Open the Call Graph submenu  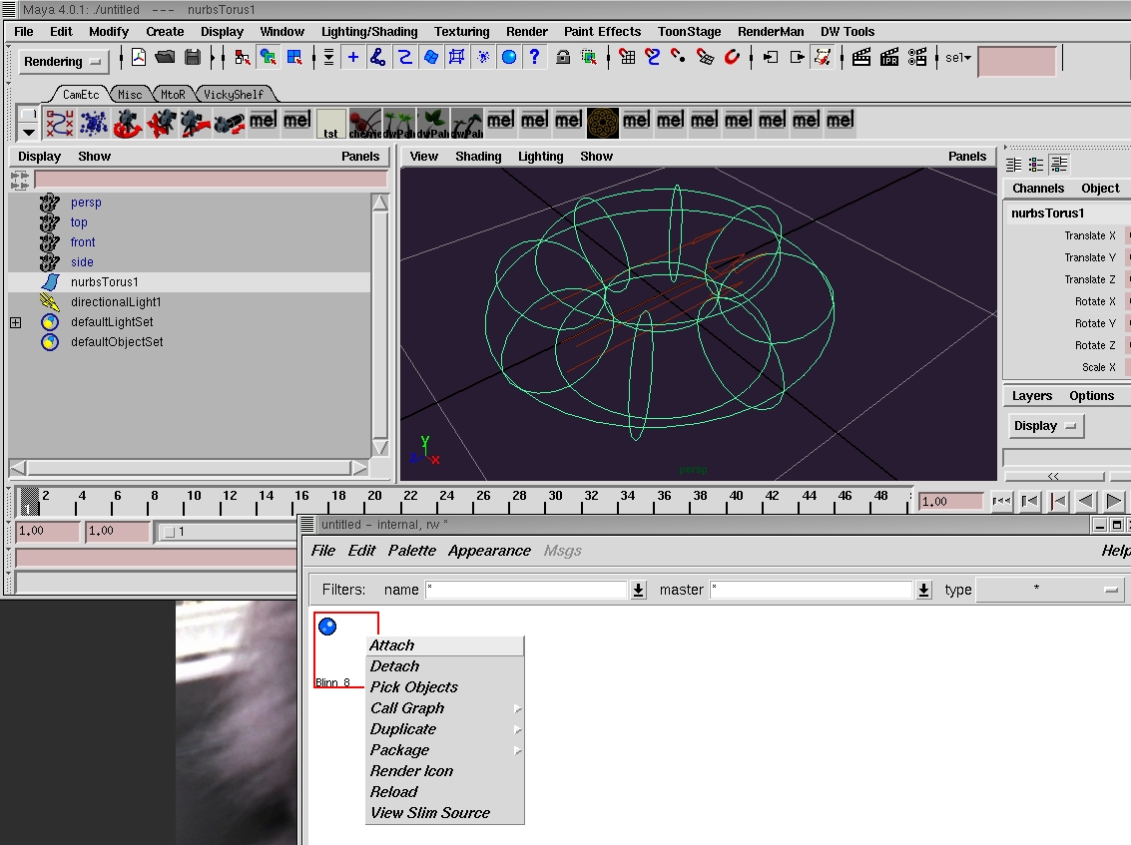pos(445,708)
